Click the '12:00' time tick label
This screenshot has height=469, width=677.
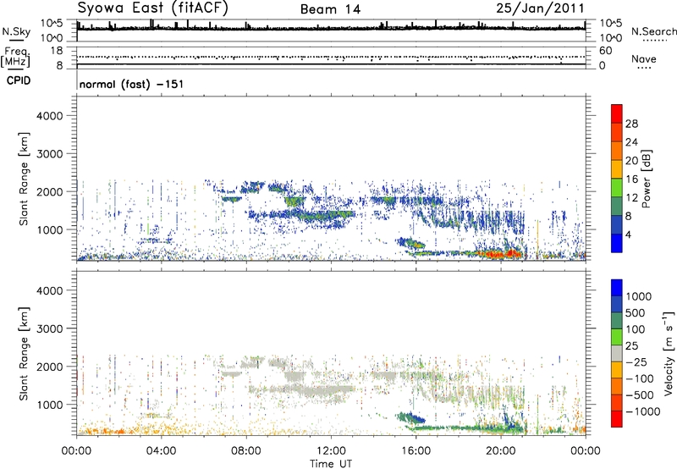[331, 451]
